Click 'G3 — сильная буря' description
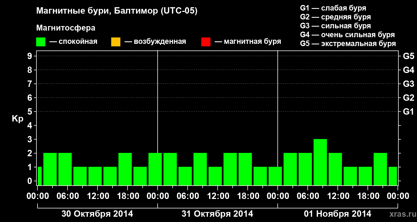 [x=335, y=26]
